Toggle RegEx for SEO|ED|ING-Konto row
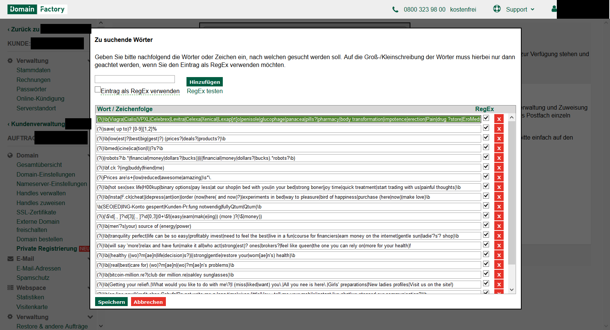 pos(486,205)
